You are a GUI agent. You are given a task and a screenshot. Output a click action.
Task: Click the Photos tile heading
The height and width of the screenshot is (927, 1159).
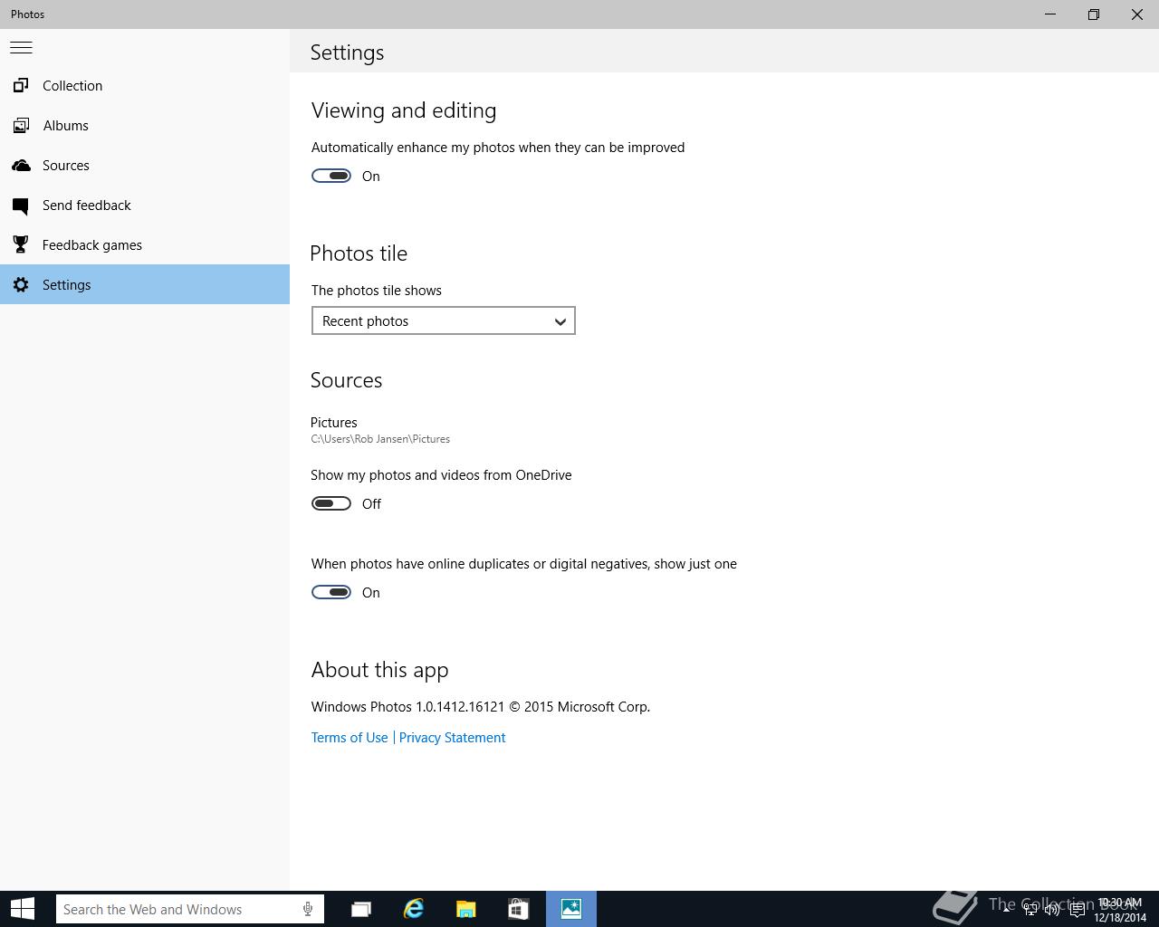click(x=359, y=253)
